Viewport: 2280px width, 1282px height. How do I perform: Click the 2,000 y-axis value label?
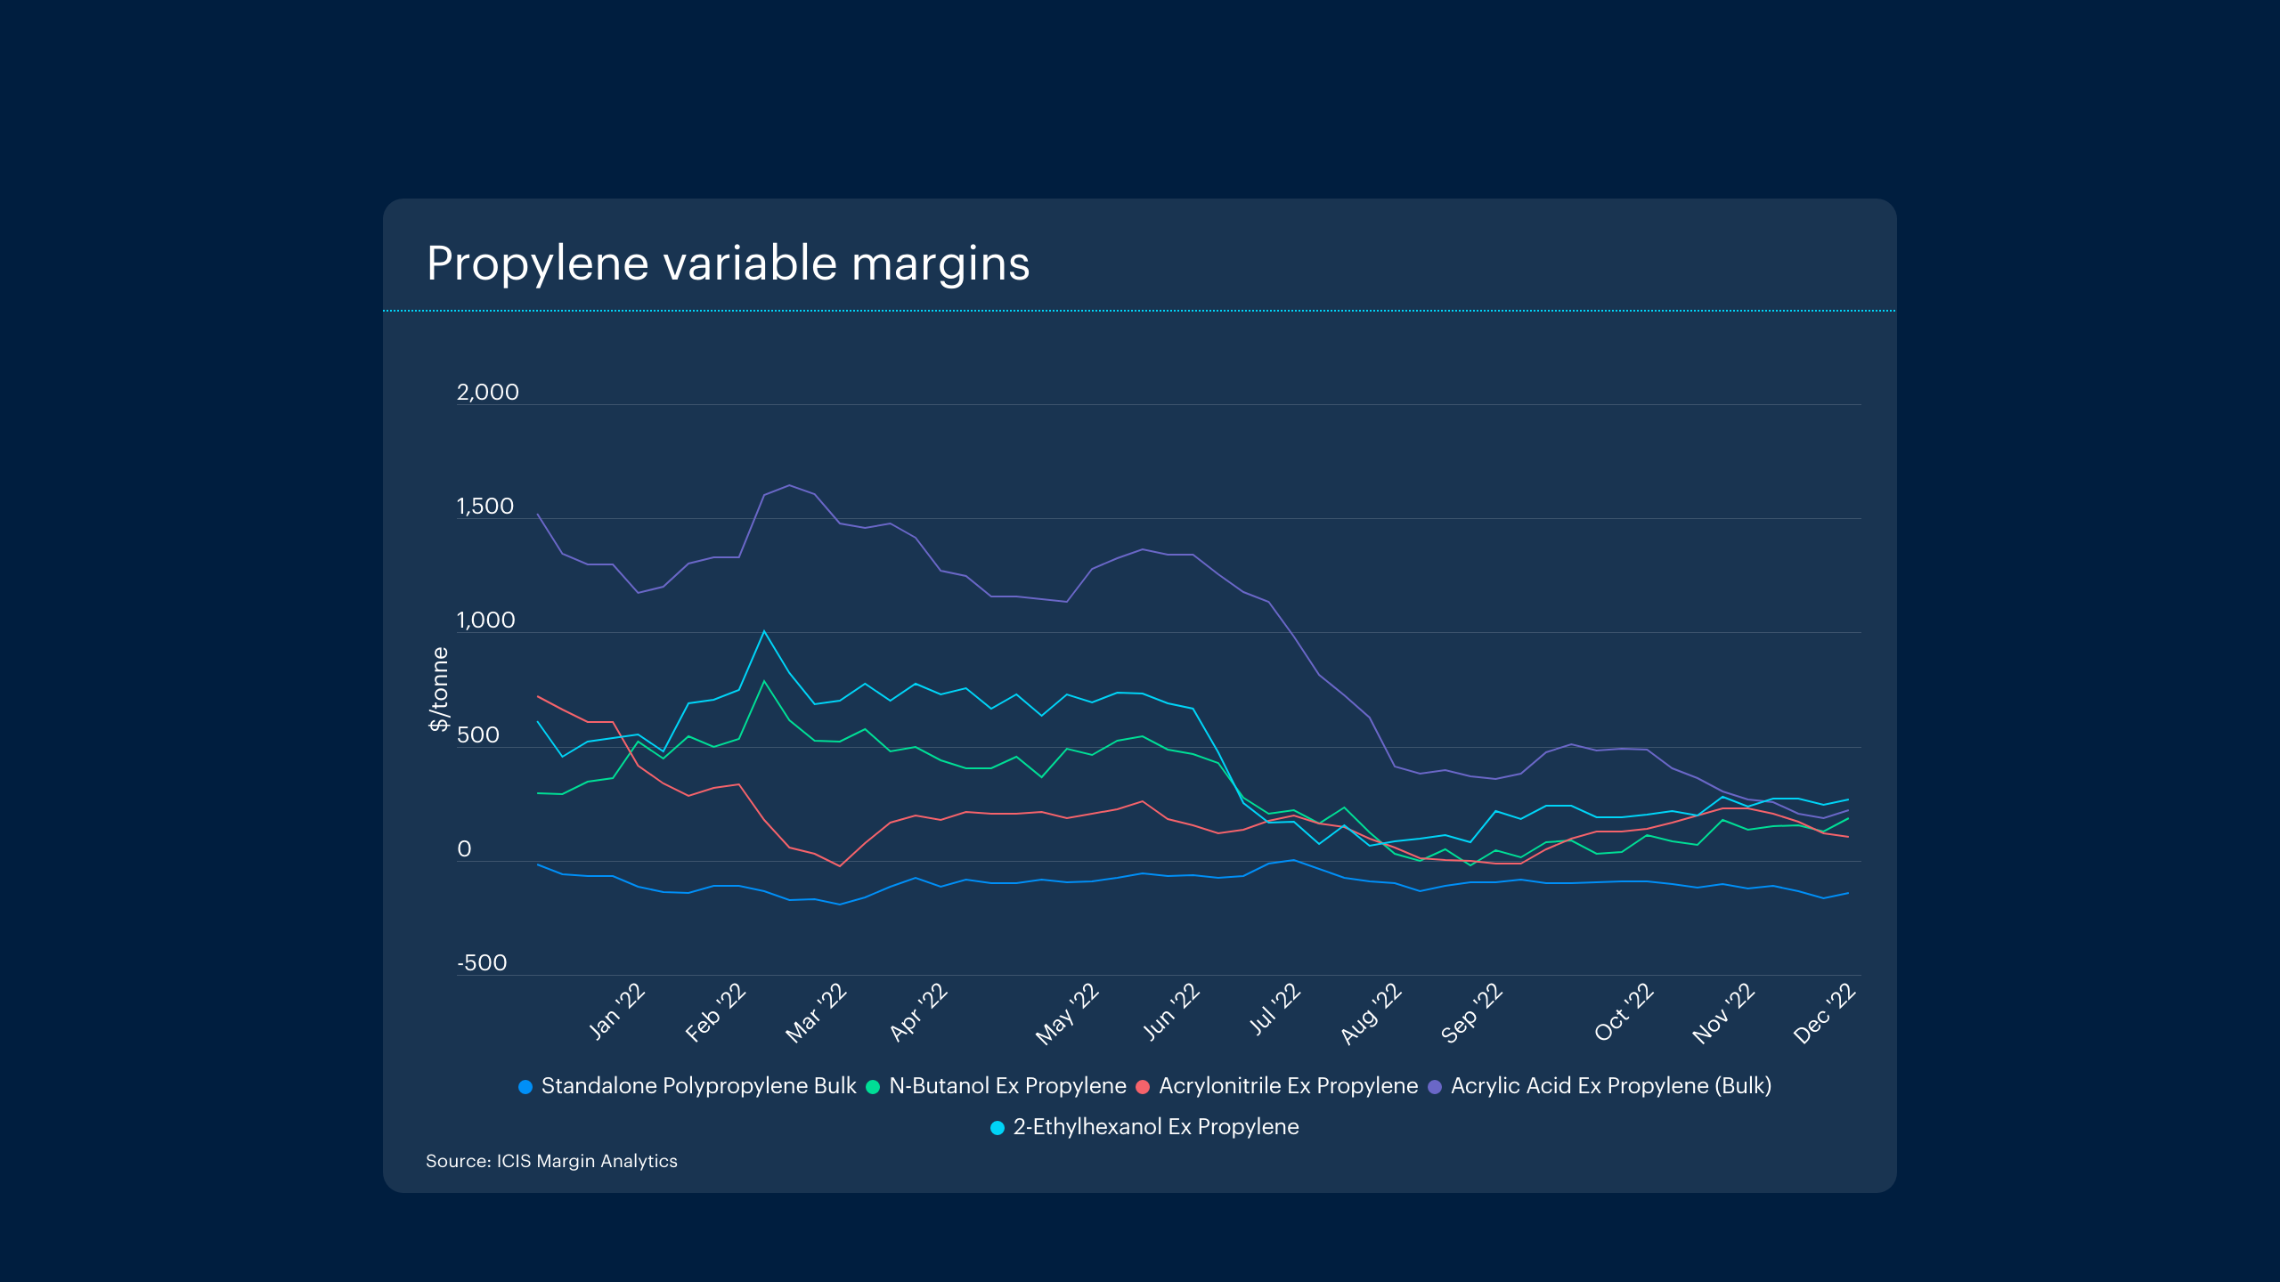[x=487, y=393]
